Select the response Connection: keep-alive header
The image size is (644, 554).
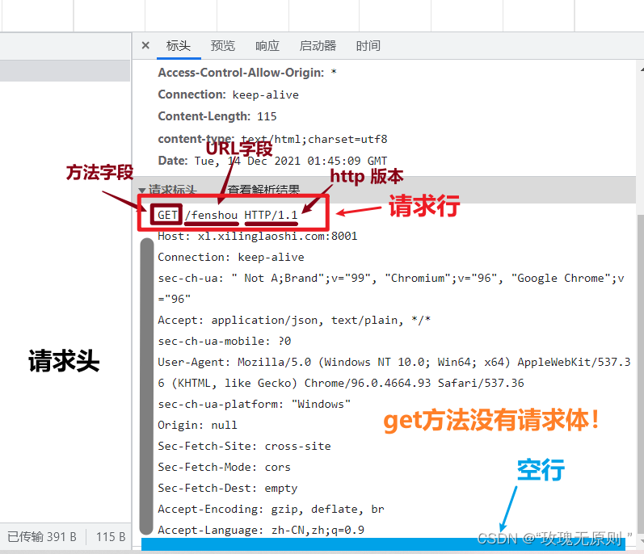tap(229, 94)
